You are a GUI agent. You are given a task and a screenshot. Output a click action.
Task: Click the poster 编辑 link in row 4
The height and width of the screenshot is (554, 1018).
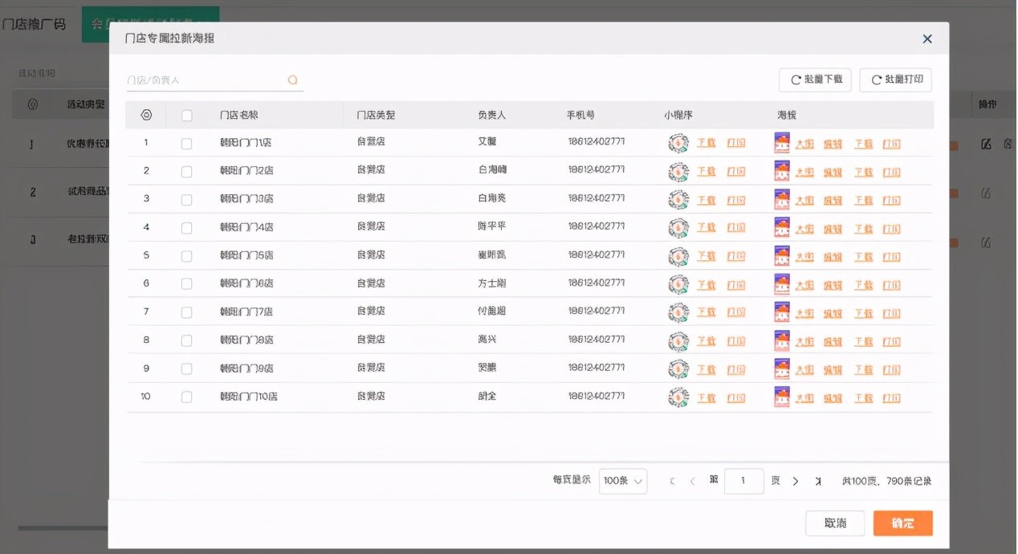(x=833, y=228)
